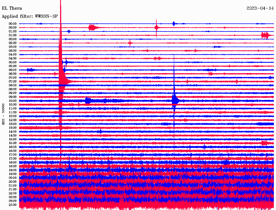
Task: Click the 00:00 time label
Action: pos(13,24)
